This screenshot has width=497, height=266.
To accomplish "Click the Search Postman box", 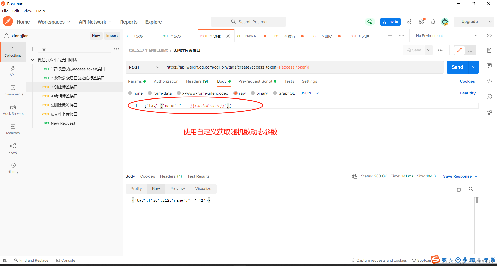I will click(248, 22).
